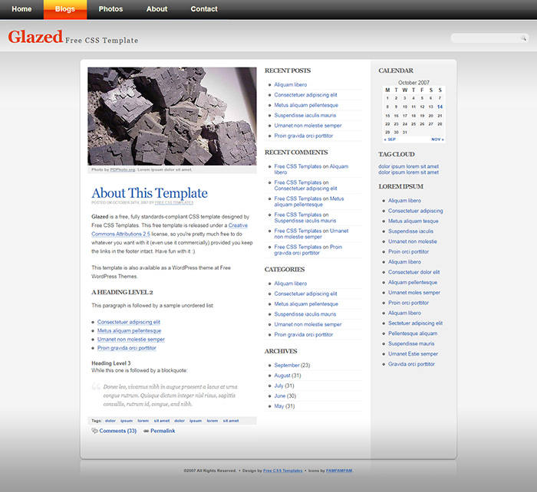Open comment on Aliquam libero
This screenshot has height=492, width=537.
[311, 169]
